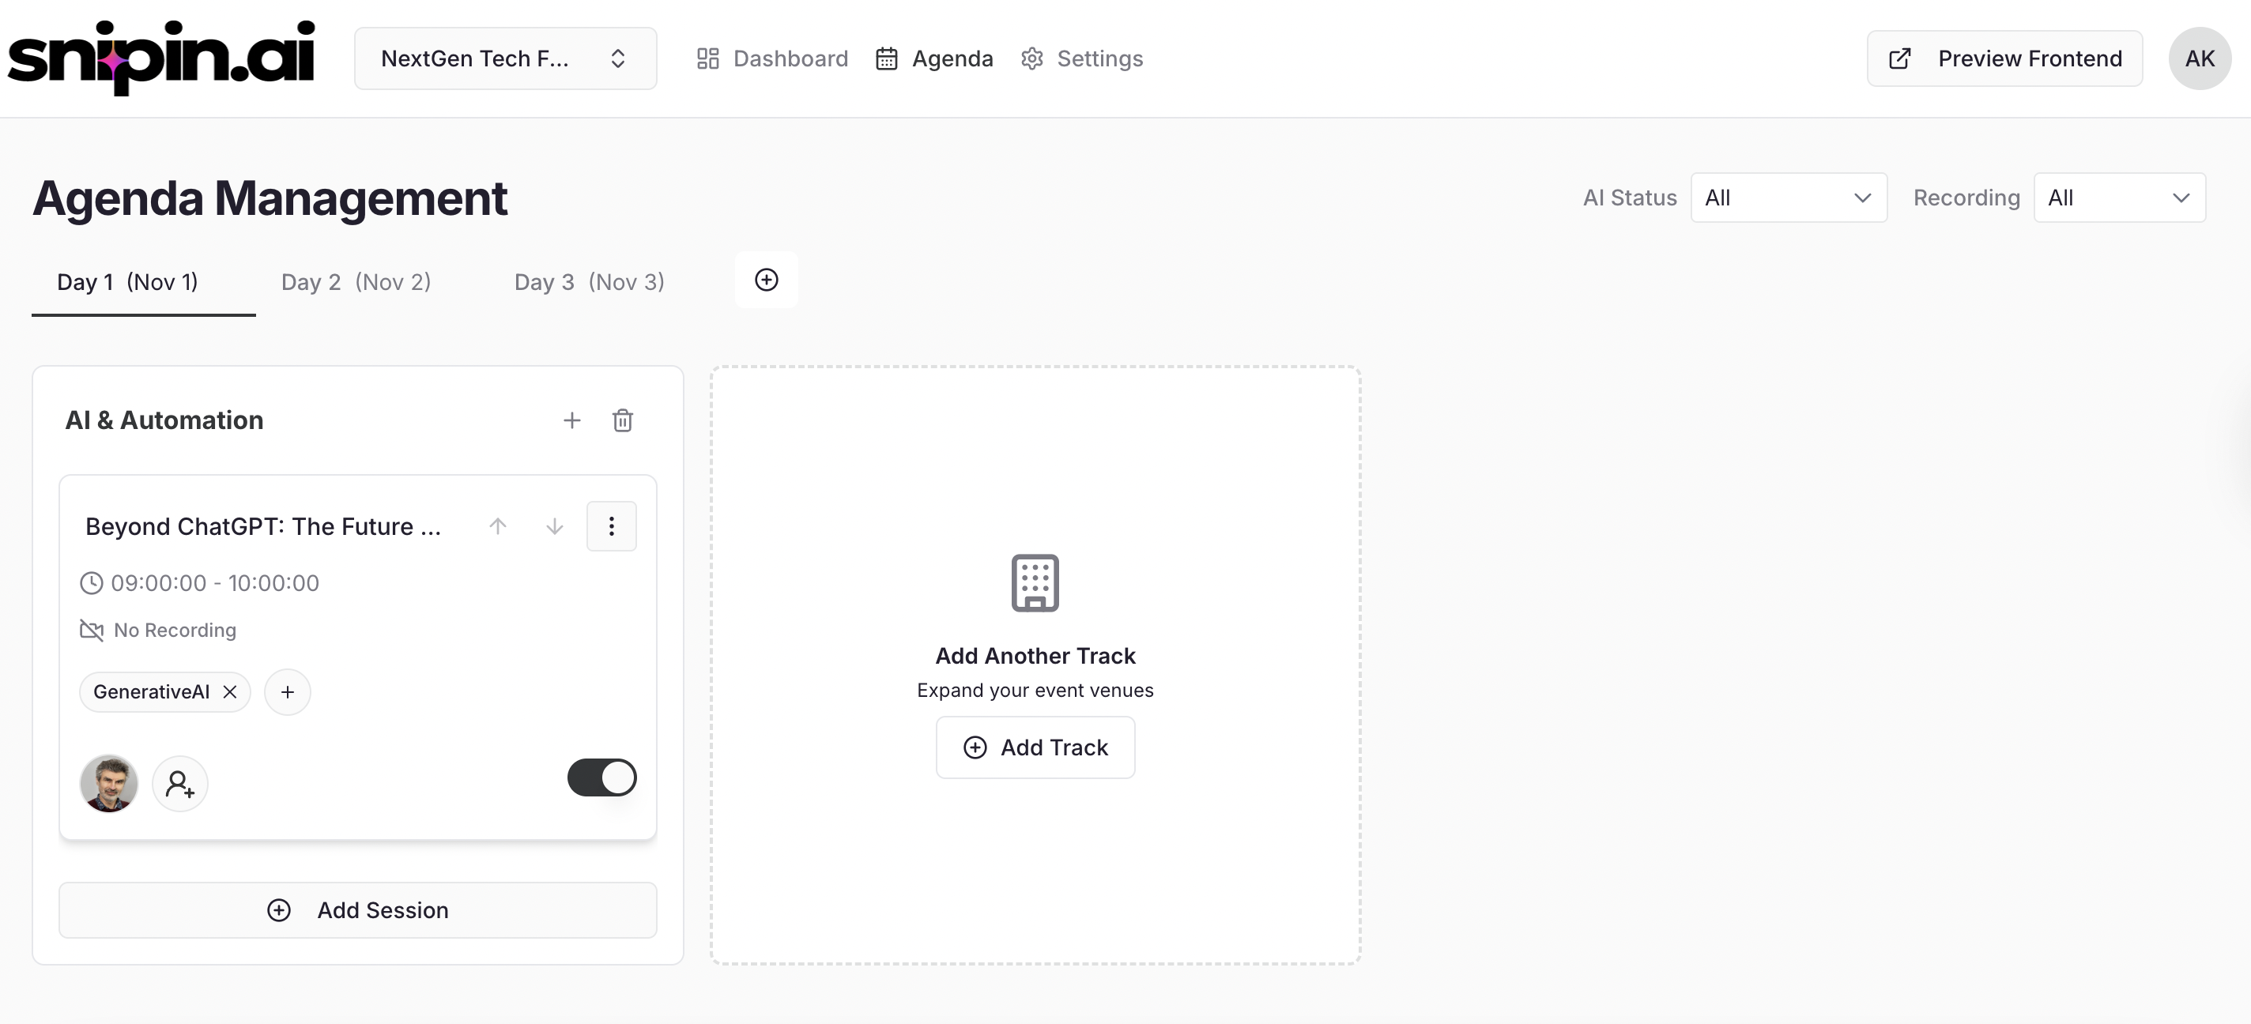
Task: Click the Add Track button
Action: click(1035, 747)
